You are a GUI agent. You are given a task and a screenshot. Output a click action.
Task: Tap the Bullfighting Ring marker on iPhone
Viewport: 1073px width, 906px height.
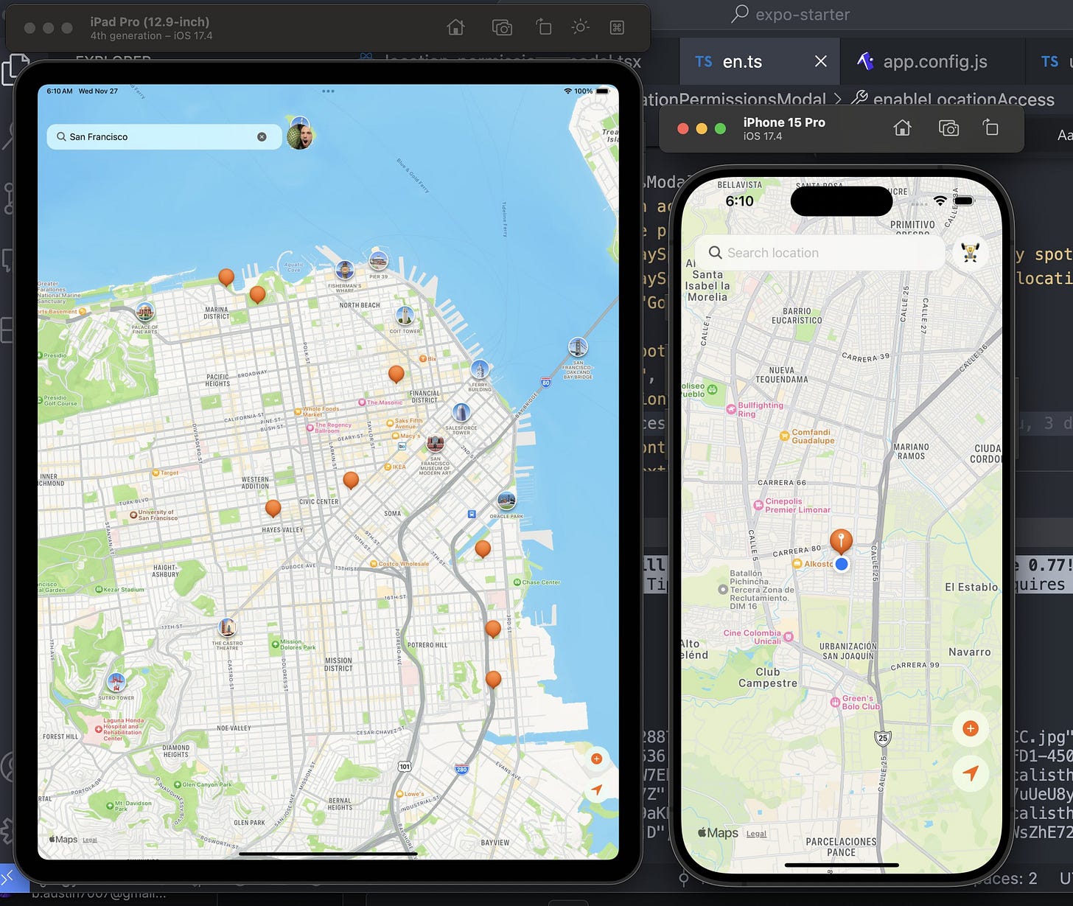(731, 408)
